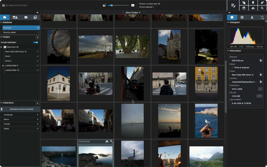Toggle the checkmark beside Ricoh 2 folder

point(38,61)
